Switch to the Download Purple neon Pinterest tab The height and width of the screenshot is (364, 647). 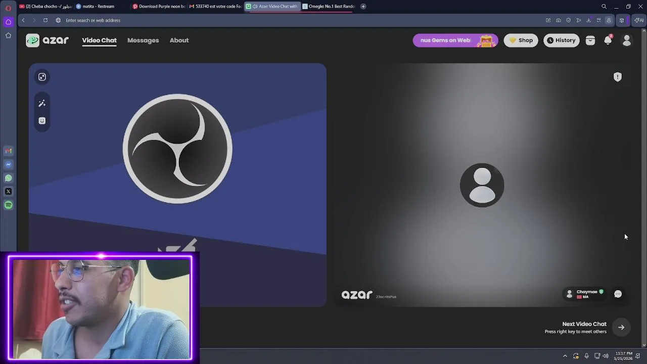point(159,7)
